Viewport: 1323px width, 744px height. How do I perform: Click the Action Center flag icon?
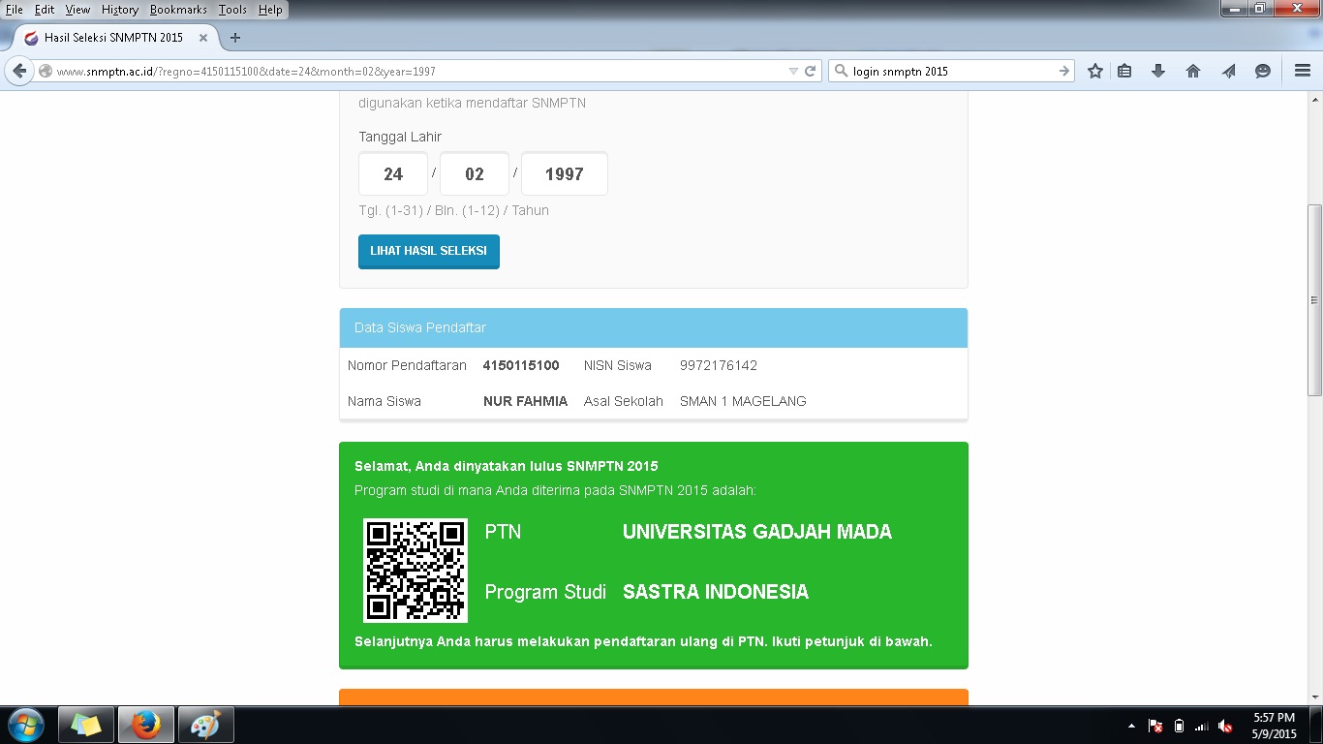[x=1155, y=726]
